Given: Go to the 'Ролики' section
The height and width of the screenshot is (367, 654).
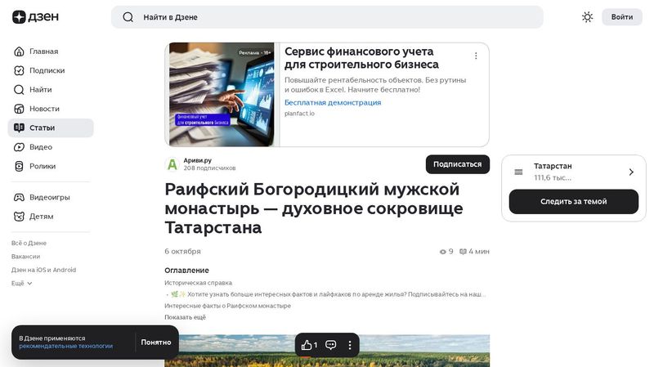Looking at the screenshot, I should coord(43,166).
